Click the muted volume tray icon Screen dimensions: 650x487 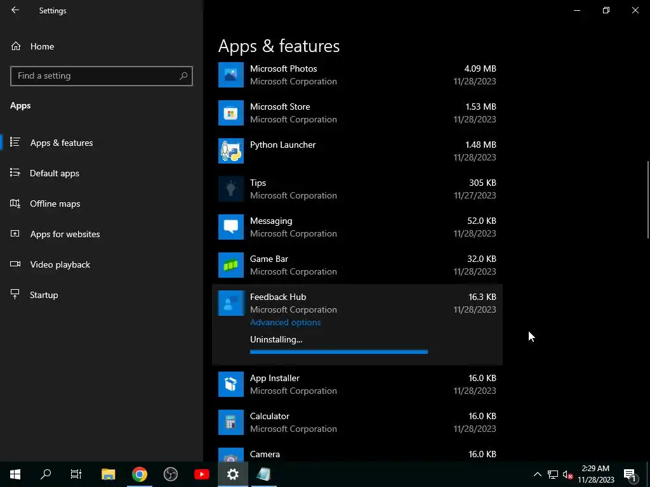[x=567, y=474]
